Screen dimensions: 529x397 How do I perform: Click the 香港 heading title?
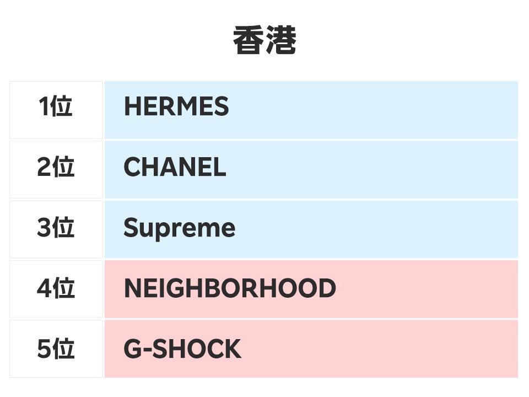click(x=264, y=41)
